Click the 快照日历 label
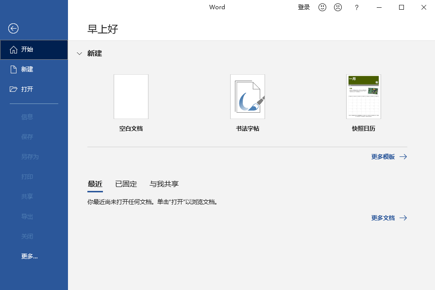 (364, 129)
